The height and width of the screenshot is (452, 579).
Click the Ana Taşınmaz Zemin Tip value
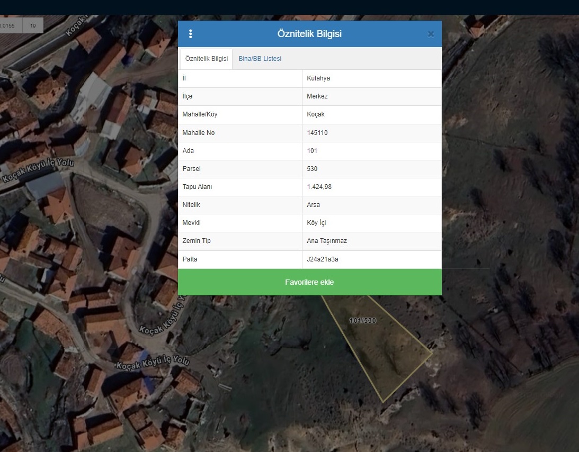[327, 241]
